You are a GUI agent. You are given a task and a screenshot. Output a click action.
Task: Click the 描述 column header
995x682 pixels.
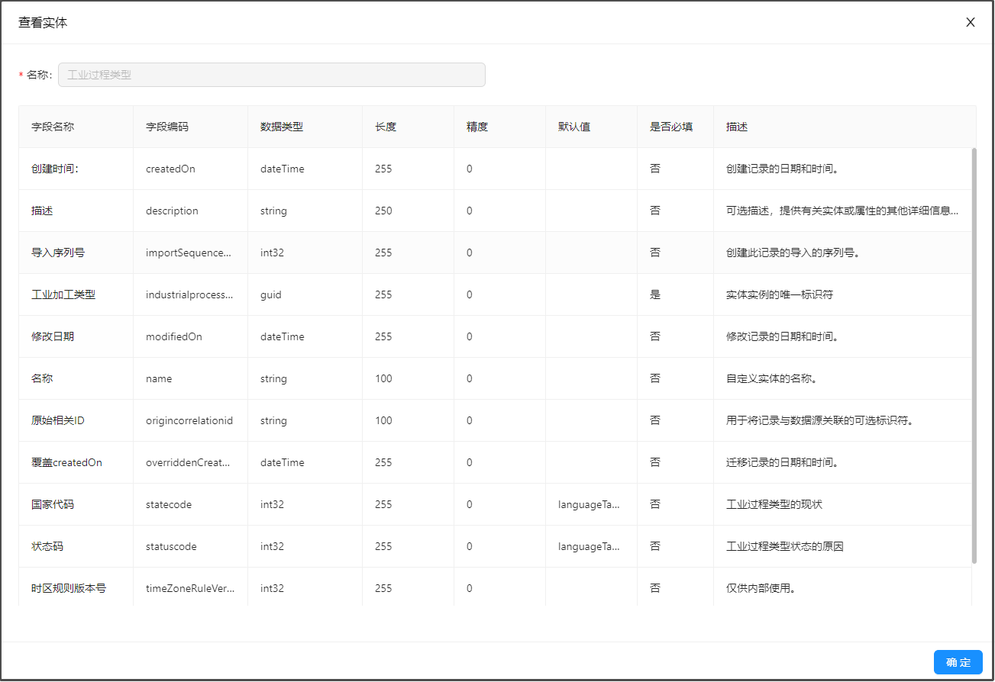tap(737, 127)
